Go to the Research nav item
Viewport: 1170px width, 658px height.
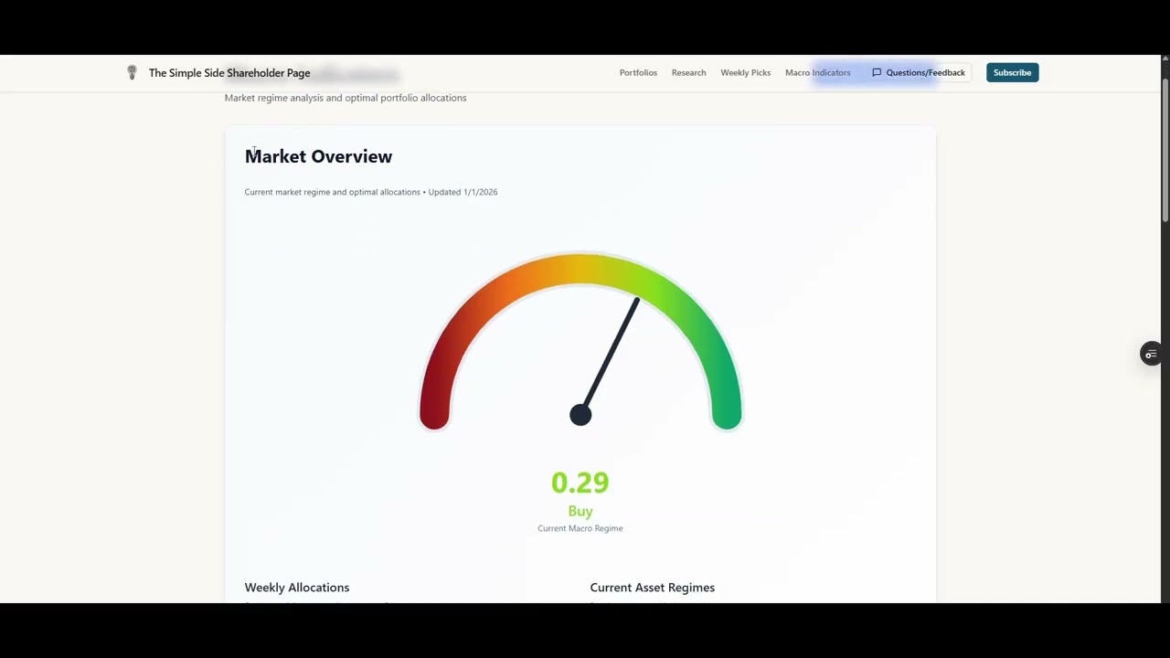click(x=688, y=73)
